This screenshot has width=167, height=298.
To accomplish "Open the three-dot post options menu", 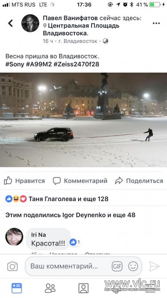I will click(x=156, y=23).
